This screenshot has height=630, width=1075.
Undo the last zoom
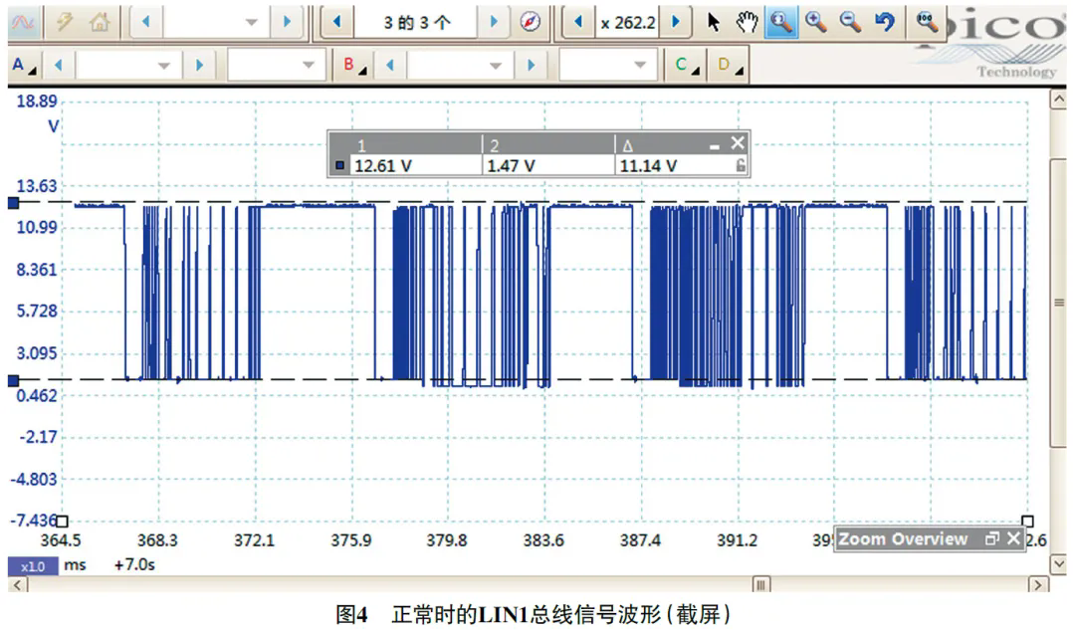click(x=885, y=23)
